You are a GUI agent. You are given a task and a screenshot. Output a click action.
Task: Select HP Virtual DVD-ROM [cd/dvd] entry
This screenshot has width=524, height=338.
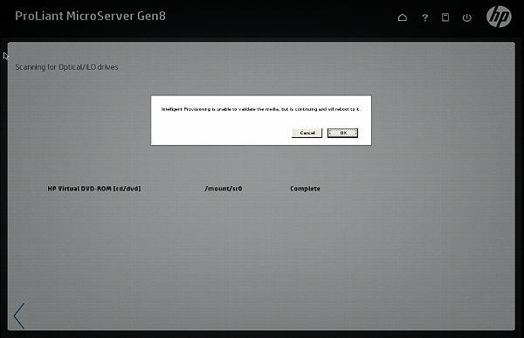94,189
